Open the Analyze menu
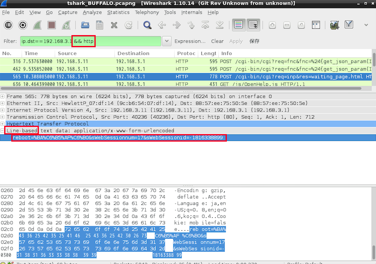Viewport: 376px width, 264px height. [92, 12]
